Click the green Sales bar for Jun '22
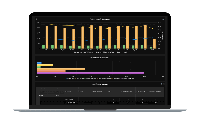 tap(142, 47)
